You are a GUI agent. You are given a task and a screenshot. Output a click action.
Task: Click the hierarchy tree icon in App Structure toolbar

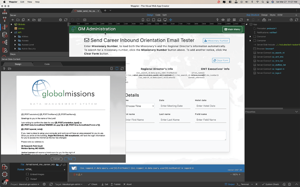264,20
